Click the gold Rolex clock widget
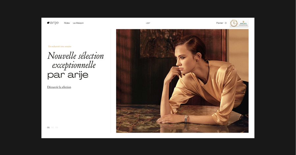Screen dimensions: 296x155 click(x=234, y=23)
